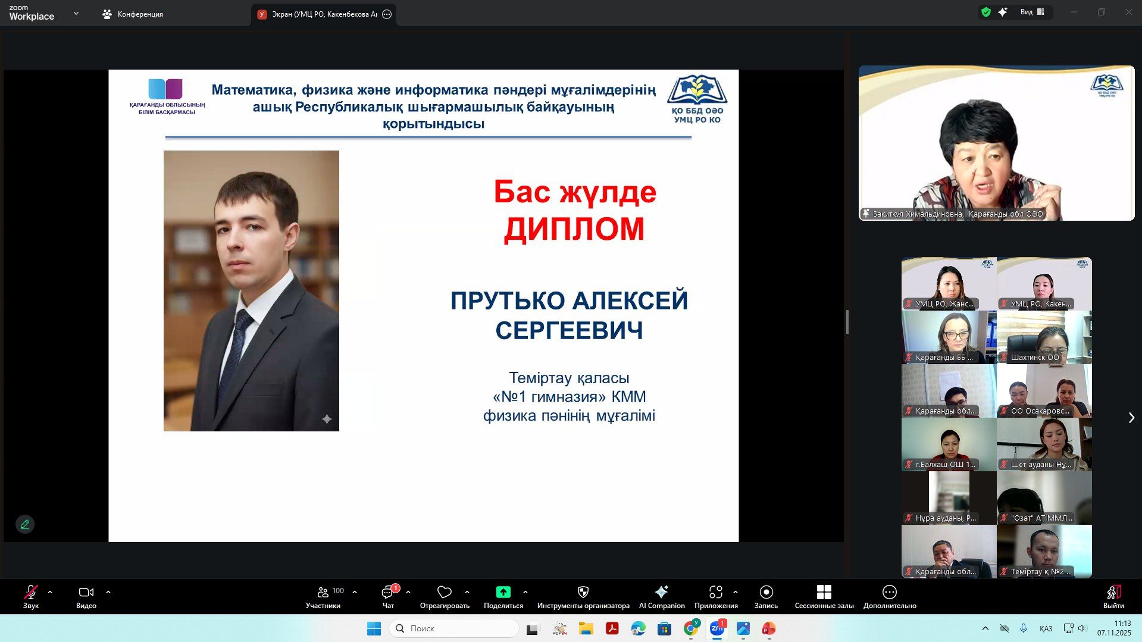
Task: Open the Participants panel icon
Action: coord(323,592)
